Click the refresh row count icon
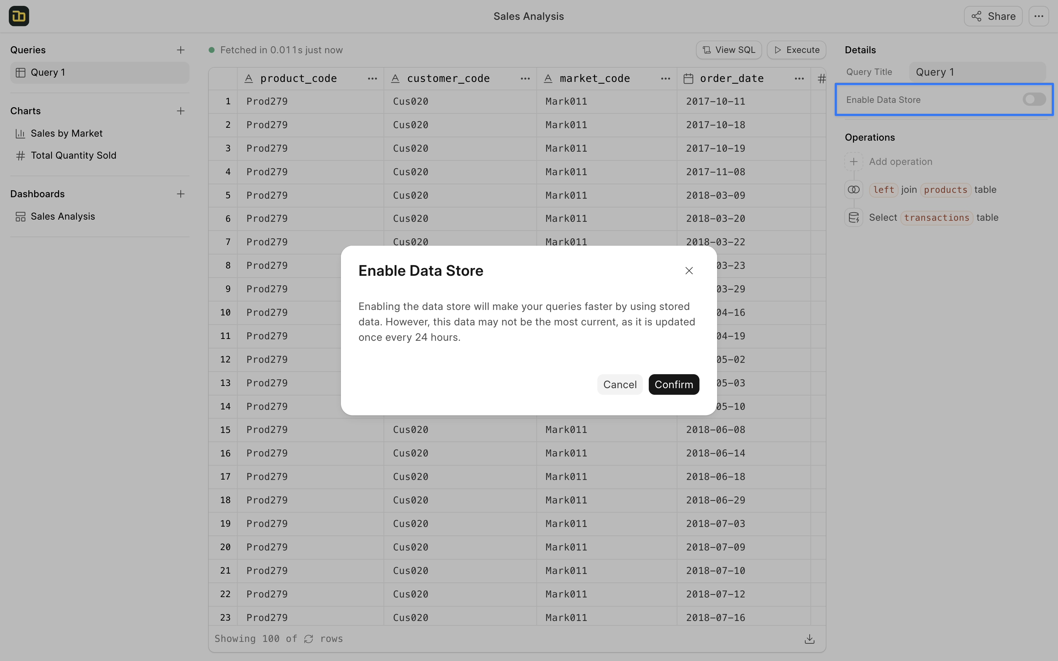 (x=309, y=639)
